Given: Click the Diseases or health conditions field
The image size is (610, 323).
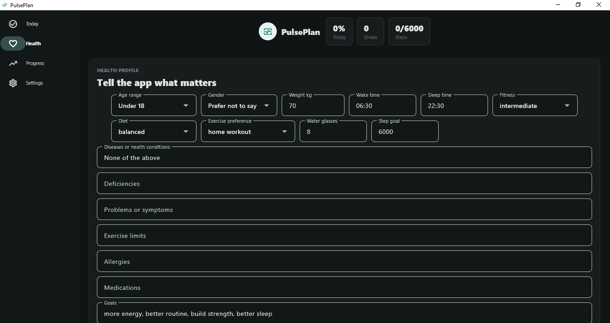Looking at the screenshot, I should [344, 157].
